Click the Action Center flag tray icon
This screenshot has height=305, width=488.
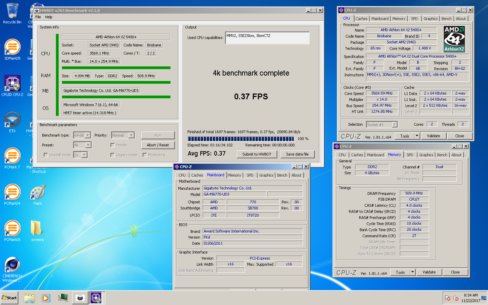pyautogui.click(x=447, y=298)
